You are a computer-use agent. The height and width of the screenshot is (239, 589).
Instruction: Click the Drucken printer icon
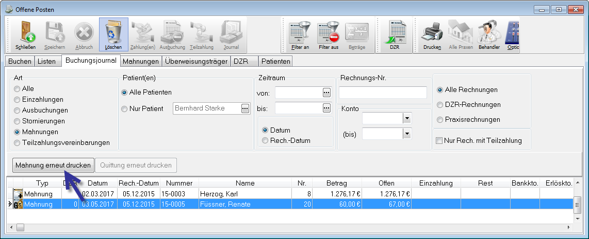click(x=432, y=32)
